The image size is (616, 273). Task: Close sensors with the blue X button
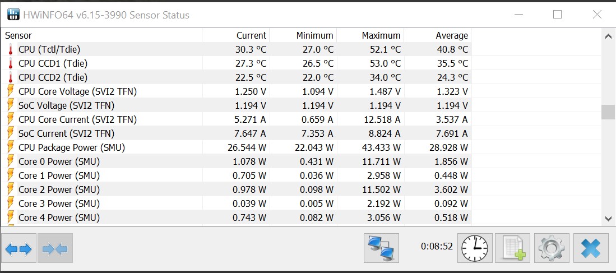[x=591, y=248]
